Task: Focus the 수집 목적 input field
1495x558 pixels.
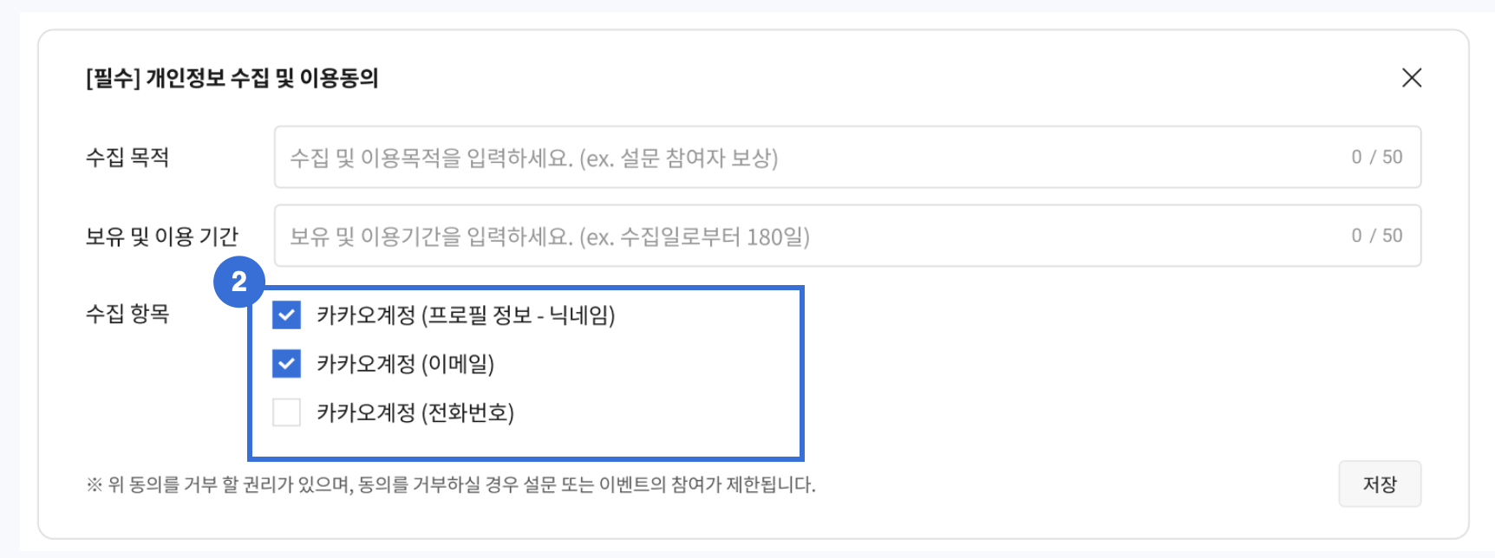Action: click(x=806, y=158)
